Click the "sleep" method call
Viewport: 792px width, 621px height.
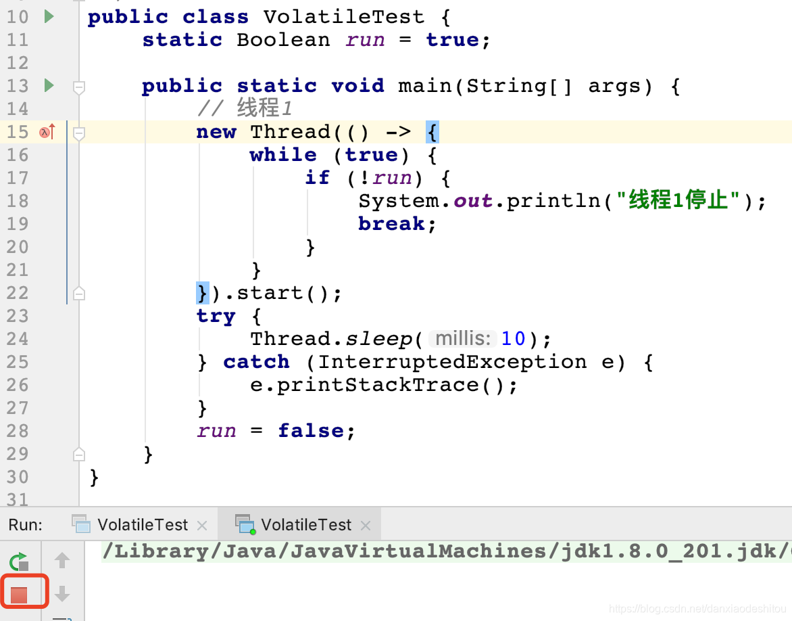coord(379,339)
